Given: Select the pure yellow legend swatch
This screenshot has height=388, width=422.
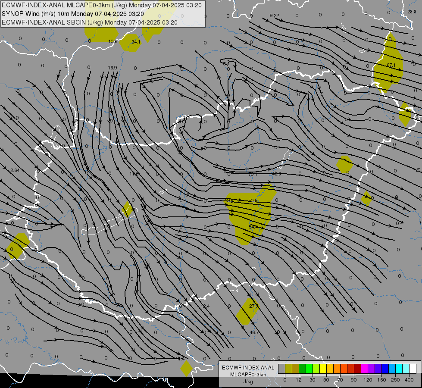Looking at the screenshot, I should (323, 369).
